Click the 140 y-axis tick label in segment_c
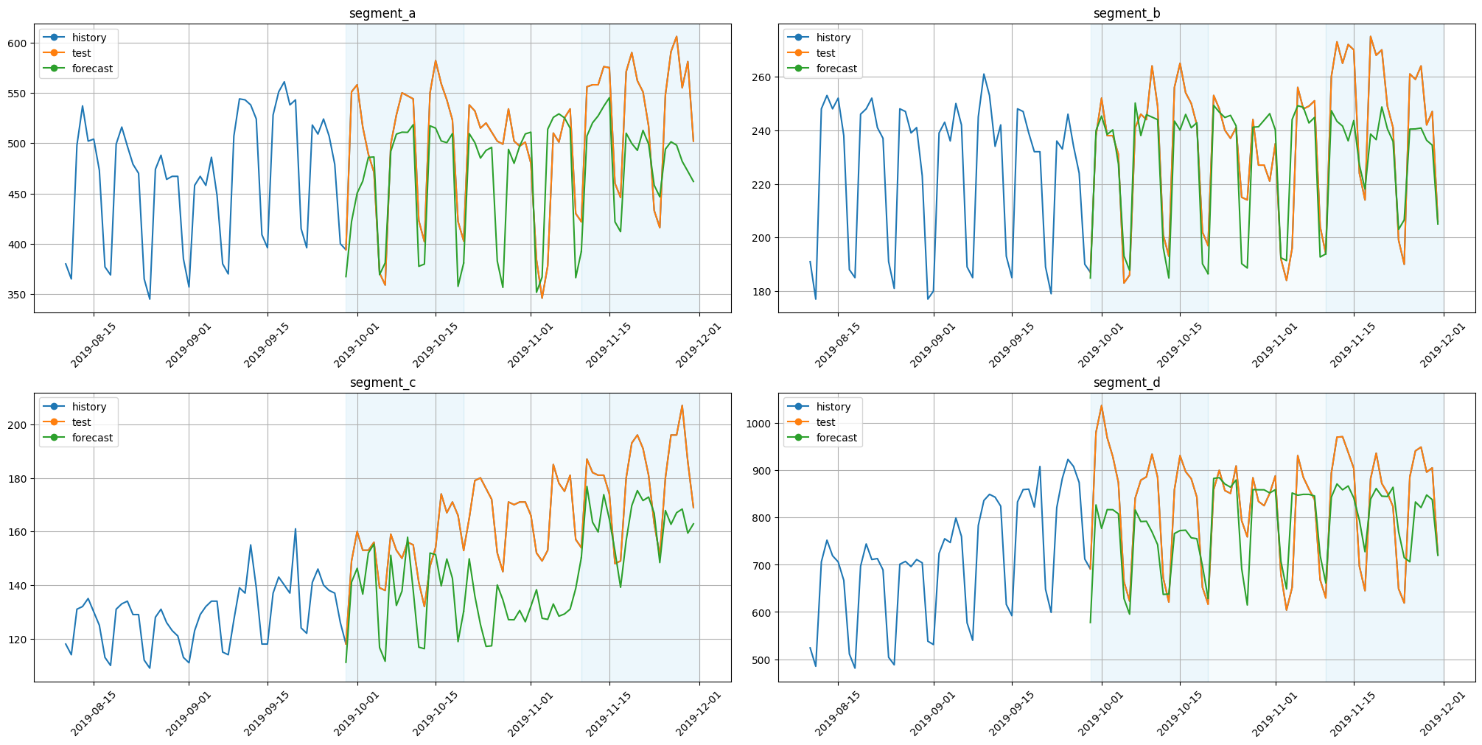1482x745 pixels. [18, 586]
